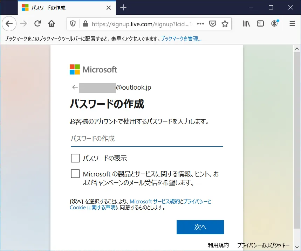
Task: Save page to Pocket icon
Action: pos(212,24)
